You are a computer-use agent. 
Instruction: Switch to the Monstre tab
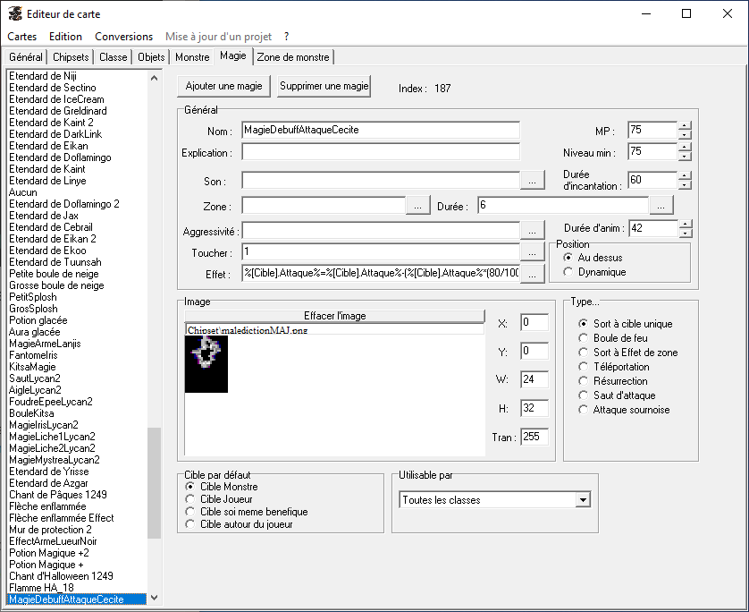192,57
